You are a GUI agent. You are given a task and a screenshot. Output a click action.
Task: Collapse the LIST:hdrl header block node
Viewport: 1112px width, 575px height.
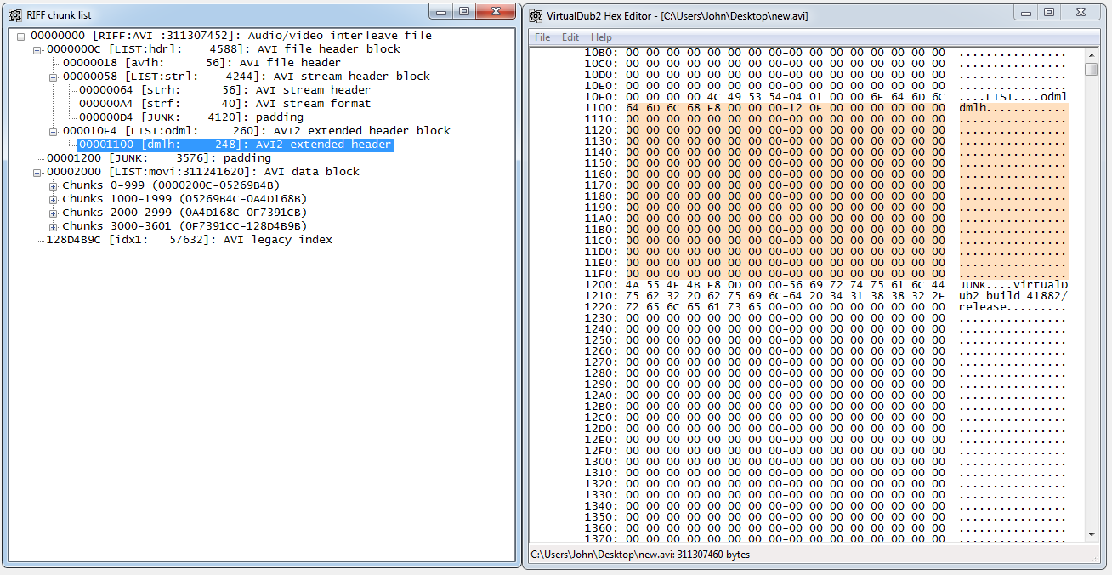tap(37, 49)
